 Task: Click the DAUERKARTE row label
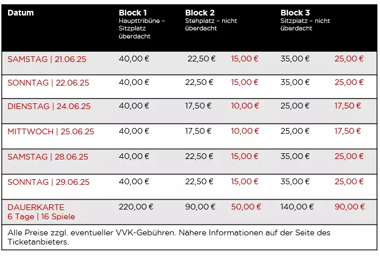click(x=36, y=207)
